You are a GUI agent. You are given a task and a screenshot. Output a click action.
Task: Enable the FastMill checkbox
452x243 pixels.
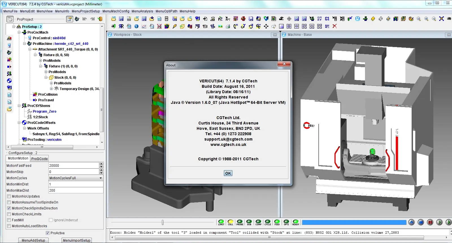pyautogui.click(x=9, y=220)
